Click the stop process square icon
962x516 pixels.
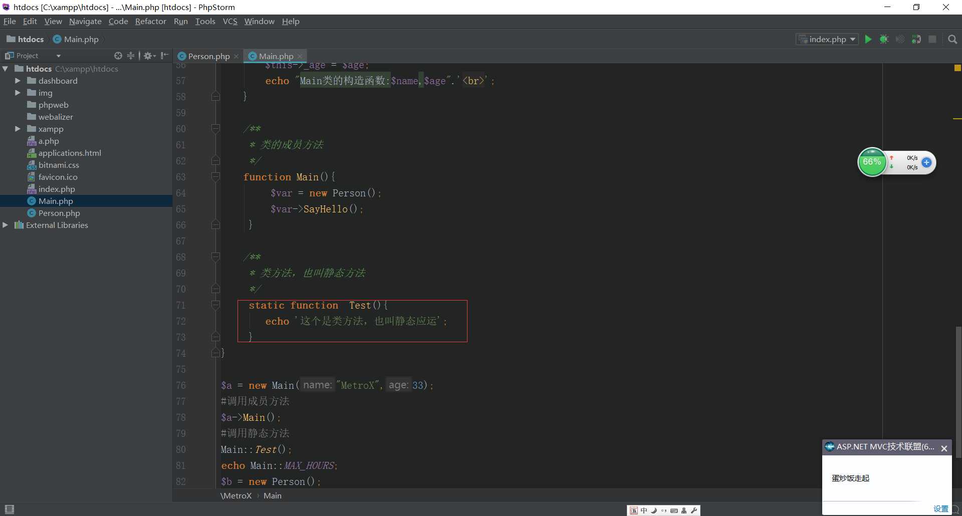click(932, 39)
